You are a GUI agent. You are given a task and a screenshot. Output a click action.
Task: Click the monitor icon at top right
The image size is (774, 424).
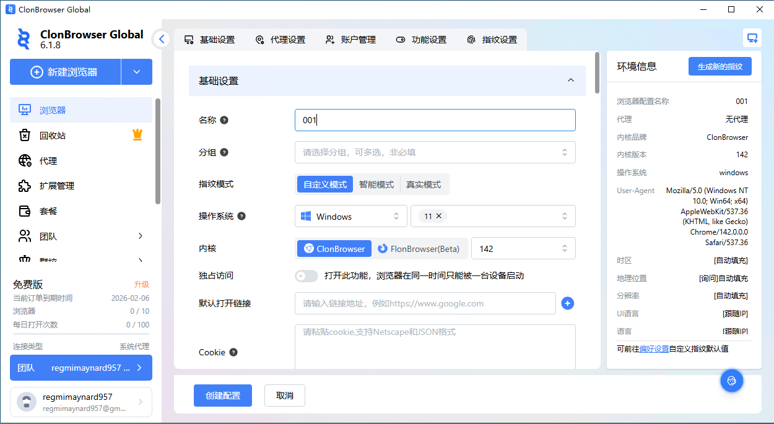752,38
